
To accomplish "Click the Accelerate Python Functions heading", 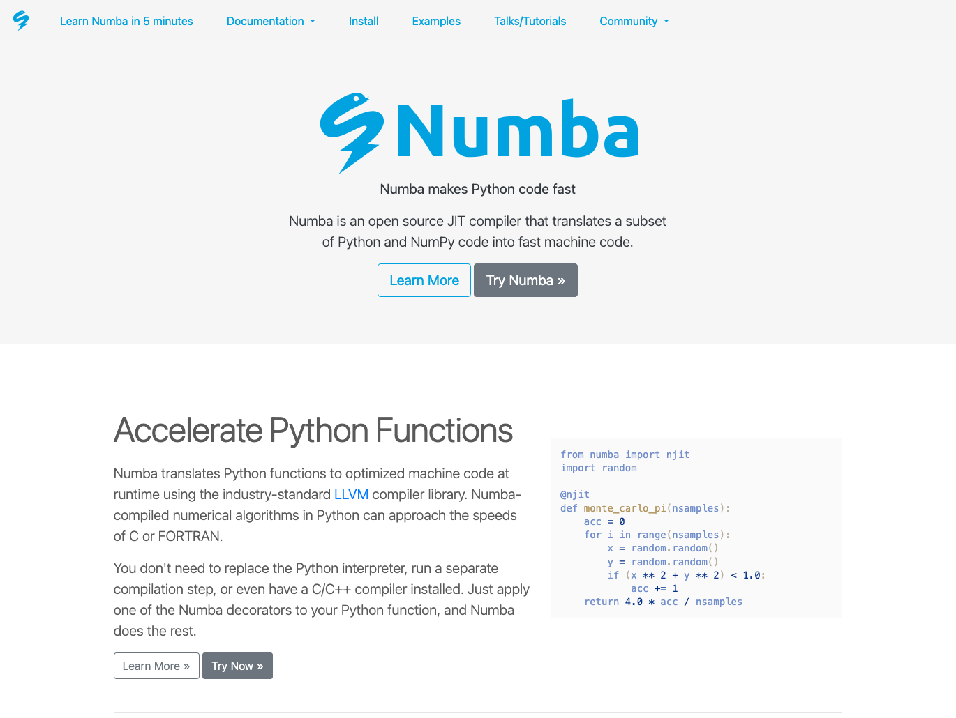I will [313, 430].
